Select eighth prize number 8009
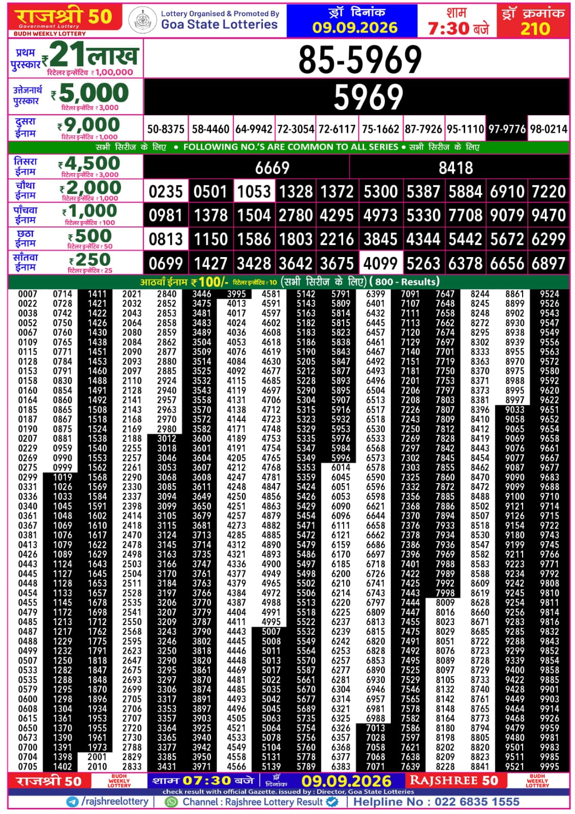The height and width of the screenshot is (814, 575). pos(445,602)
